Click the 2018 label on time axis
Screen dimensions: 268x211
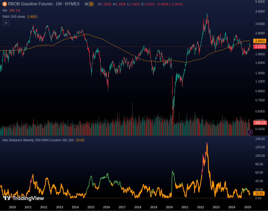138,207
